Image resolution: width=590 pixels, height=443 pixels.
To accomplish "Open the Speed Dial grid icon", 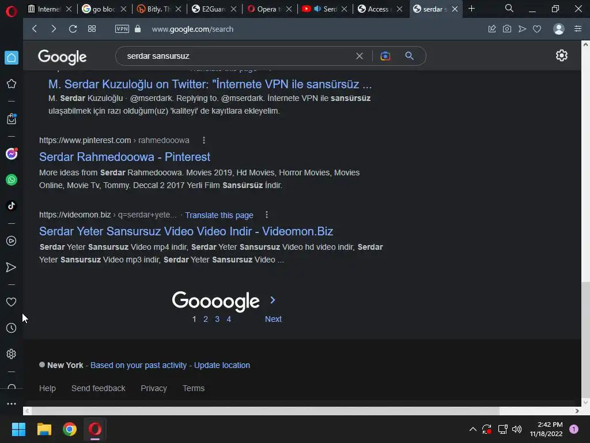I will 92,29.
